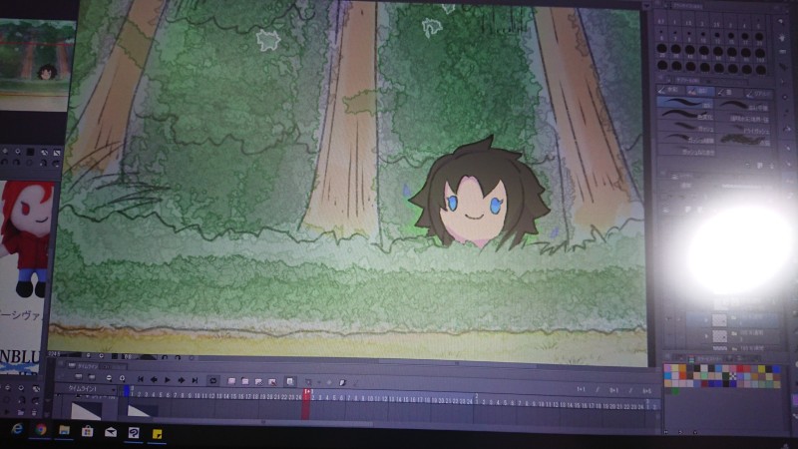Open Google Chrome from the taskbar
The image size is (798, 449).
coord(41,430)
